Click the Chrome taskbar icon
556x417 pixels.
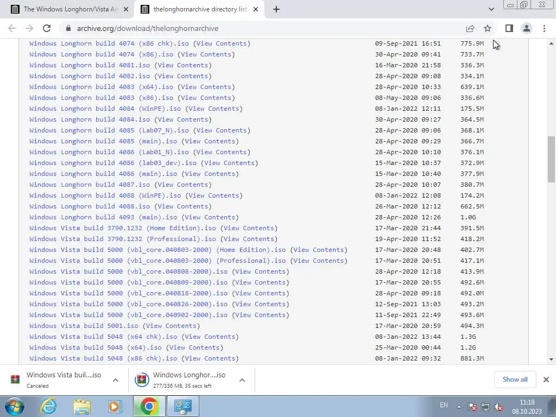click(x=149, y=406)
